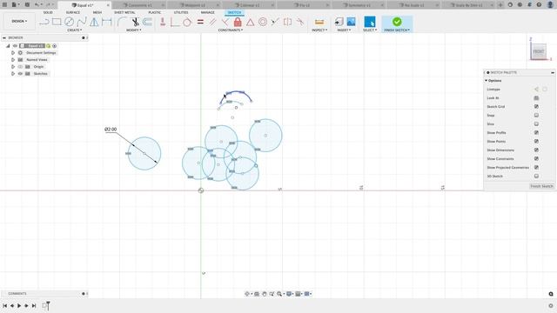Screen dimensions: 557x313
Task: Select the Fit Point Spline tool
Action: coord(82,22)
